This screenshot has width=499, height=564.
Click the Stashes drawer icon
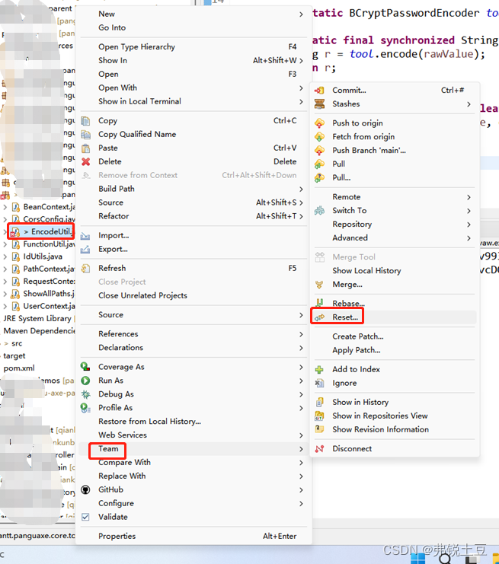point(319,104)
